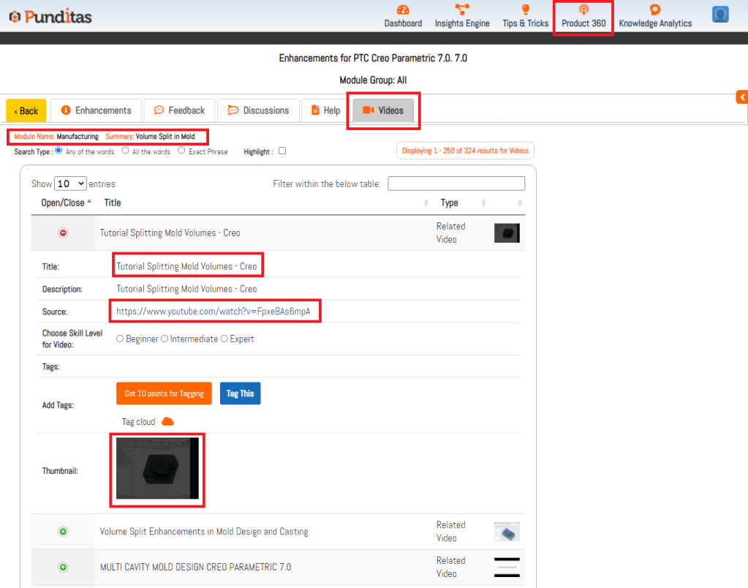Click the orange Tag cloud icon
The height and width of the screenshot is (588, 748).
(x=167, y=421)
